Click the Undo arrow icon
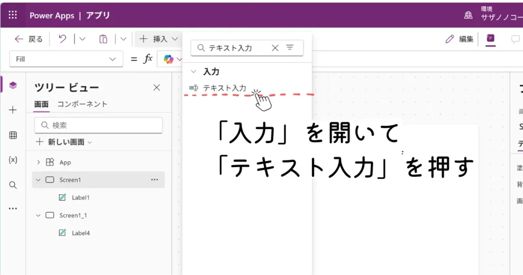Viewport: 523px width, 275px height. pyautogui.click(x=62, y=39)
